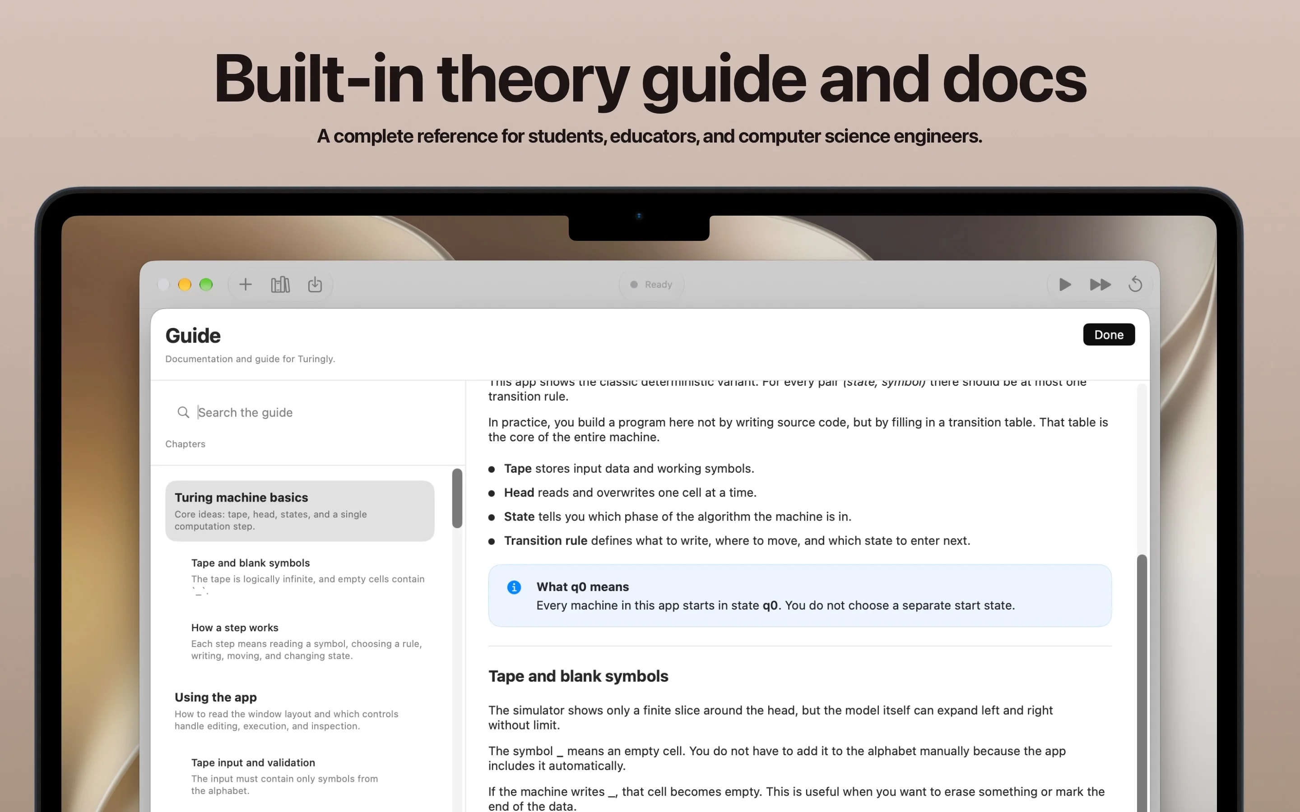Click the yellow minimize window button
This screenshot has width=1300, height=812.
click(185, 284)
